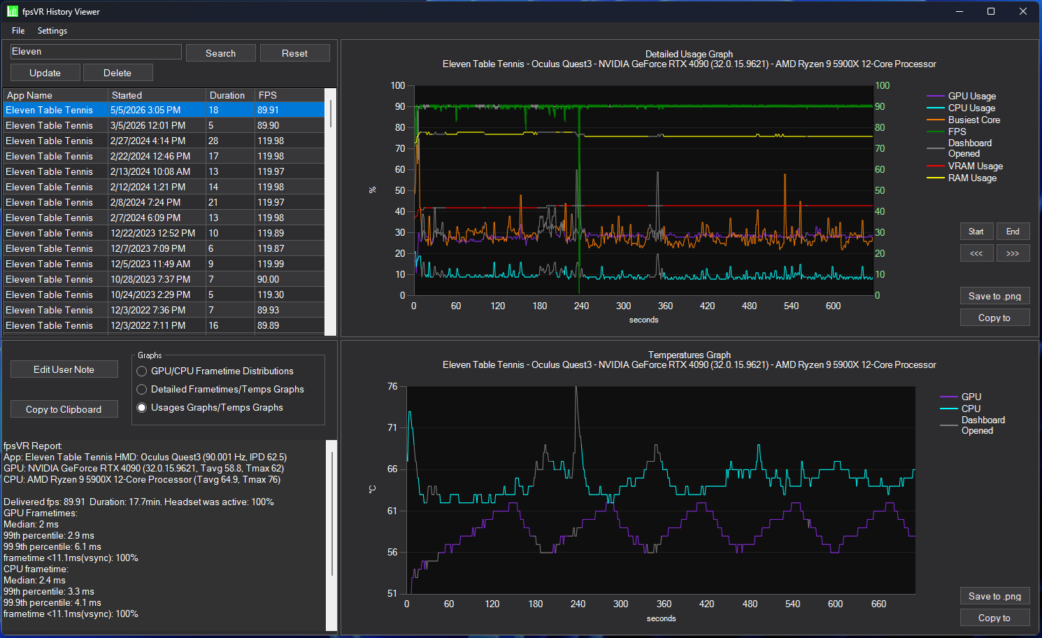Select the session started 2/7/2024 6:09 PM
This screenshot has width=1042, height=638.
click(164, 218)
